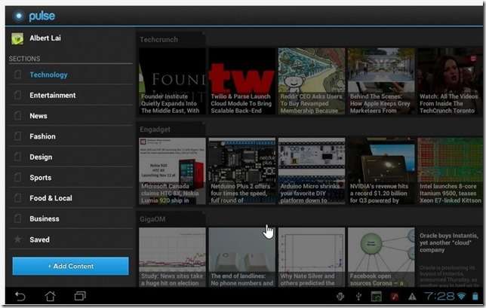Screen dimensions: 486x308
Task: Open the Microsoft Canada HTC 8X story
Action: 172,171
